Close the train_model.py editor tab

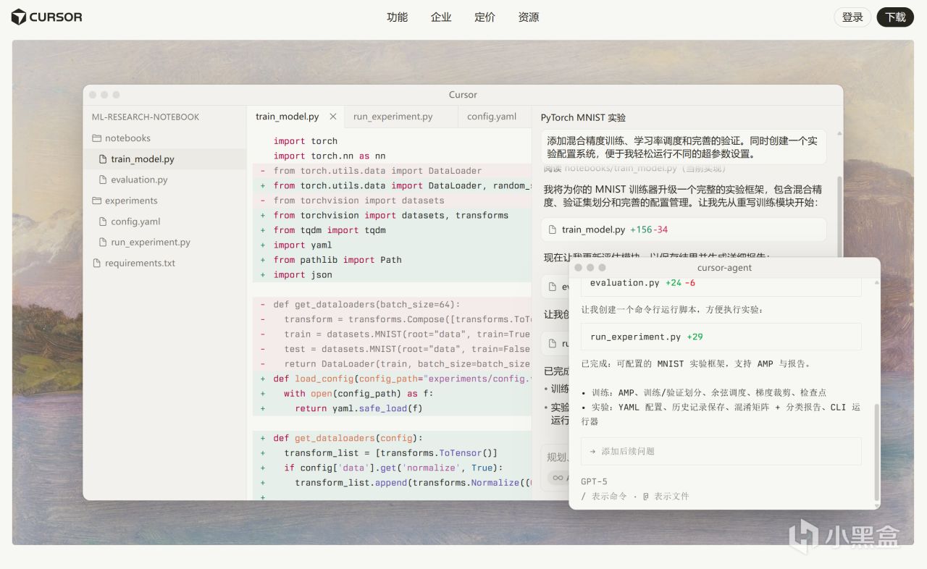[x=333, y=117]
